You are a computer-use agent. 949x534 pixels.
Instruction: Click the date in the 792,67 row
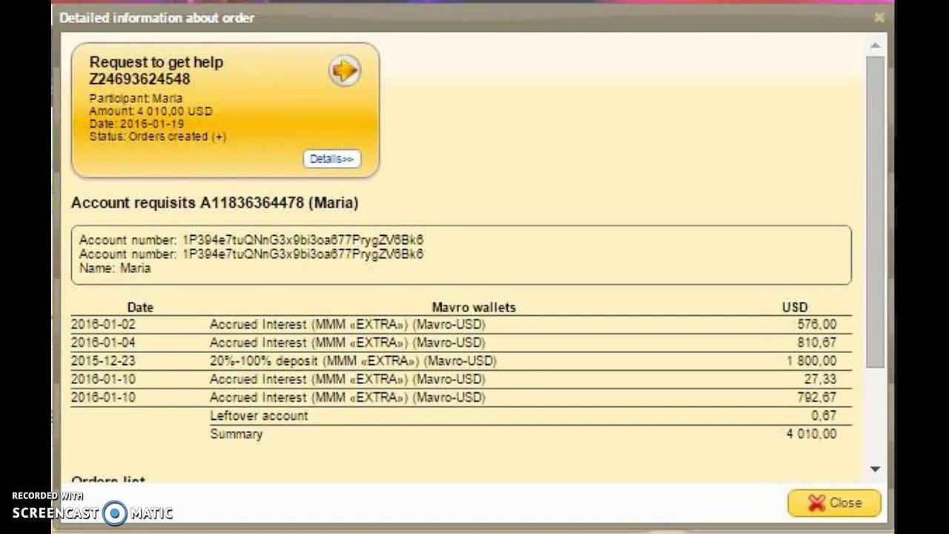103,398
